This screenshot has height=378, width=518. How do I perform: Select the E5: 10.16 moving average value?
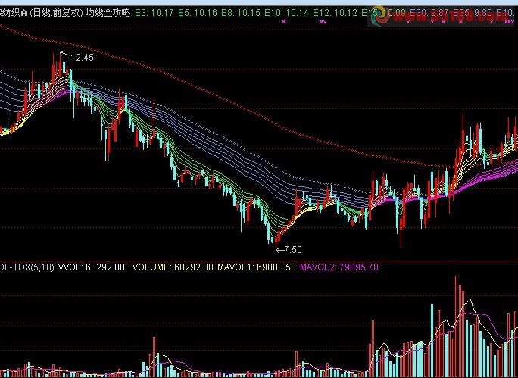198,13
